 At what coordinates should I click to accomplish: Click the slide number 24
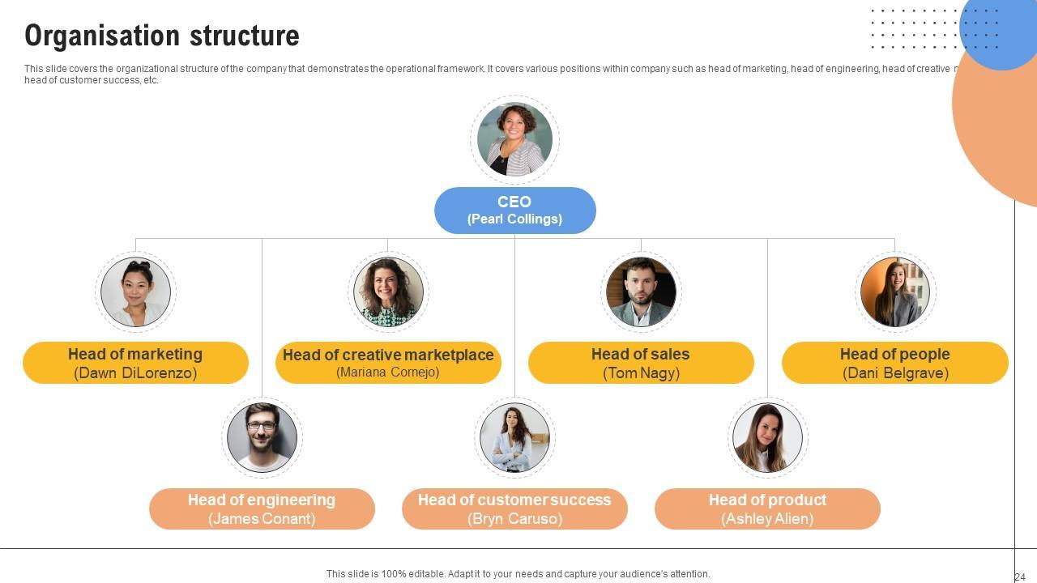pos(1020,577)
